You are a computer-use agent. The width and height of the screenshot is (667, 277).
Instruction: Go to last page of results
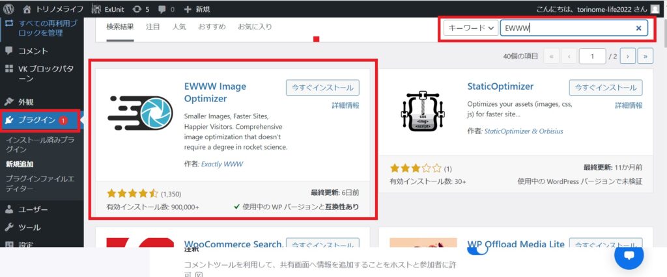pos(646,56)
